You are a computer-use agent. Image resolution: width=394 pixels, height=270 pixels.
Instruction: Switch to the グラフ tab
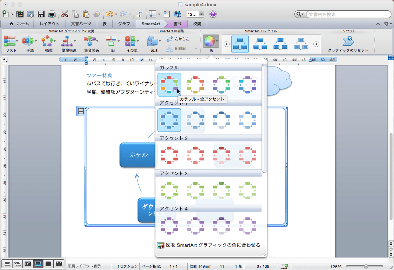(x=124, y=24)
